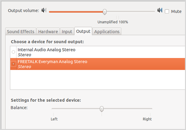Image resolution: width=186 pixels, height=130 pixels.
Task: Click the balance slider handle
Action: 102,109
